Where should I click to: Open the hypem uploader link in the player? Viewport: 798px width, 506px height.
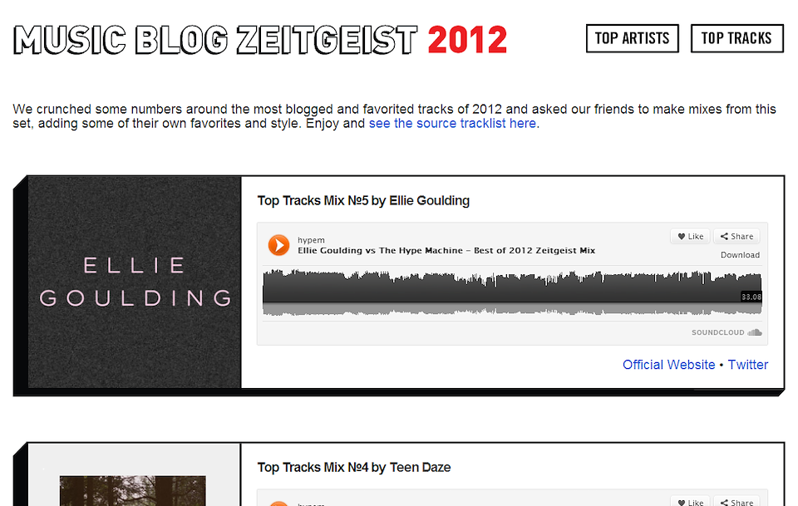(x=309, y=239)
